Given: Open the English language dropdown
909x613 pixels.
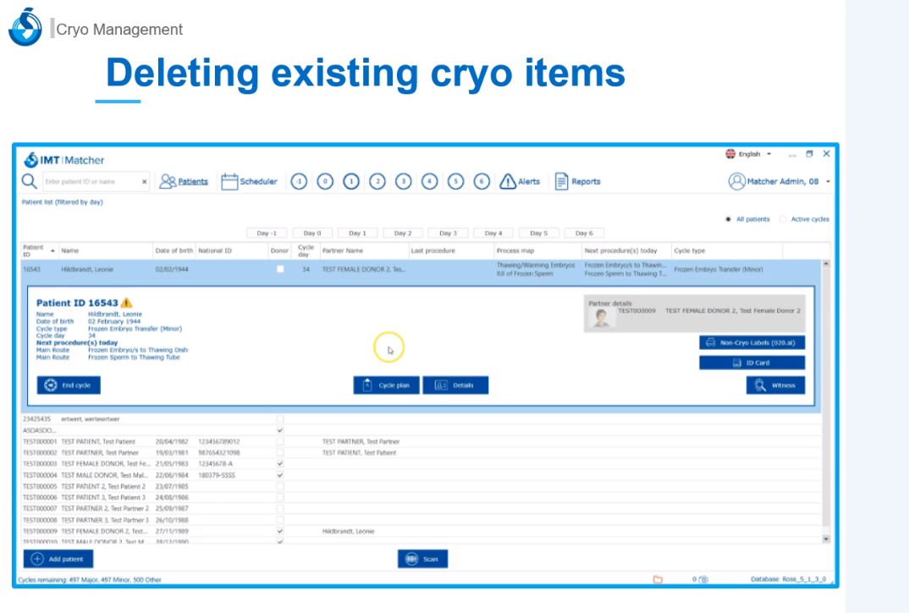Looking at the screenshot, I should pos(750,154).
